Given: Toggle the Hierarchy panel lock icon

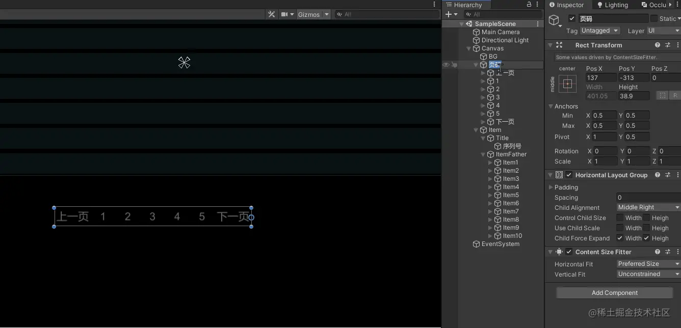Looking at the screenshot, I should pyautogui.click(x=529, y=4).
